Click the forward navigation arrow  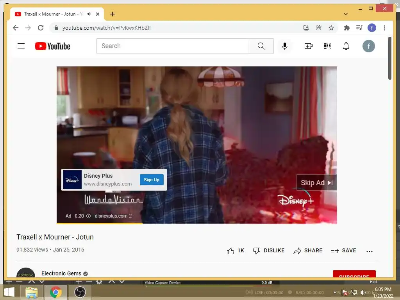(28, 28)
